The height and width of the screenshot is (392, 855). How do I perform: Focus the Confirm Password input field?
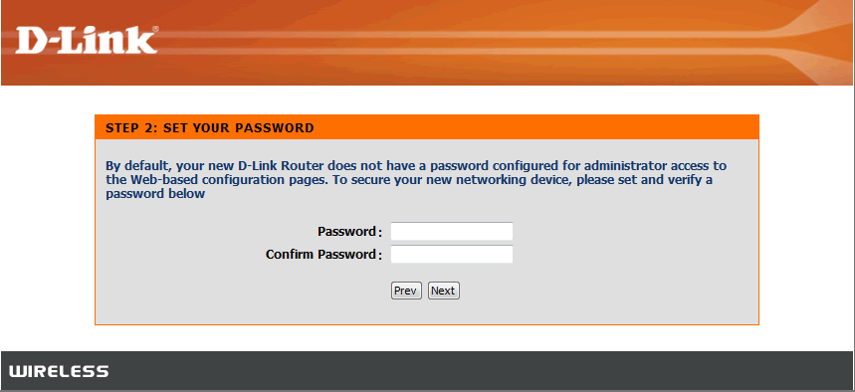point(452,254)
